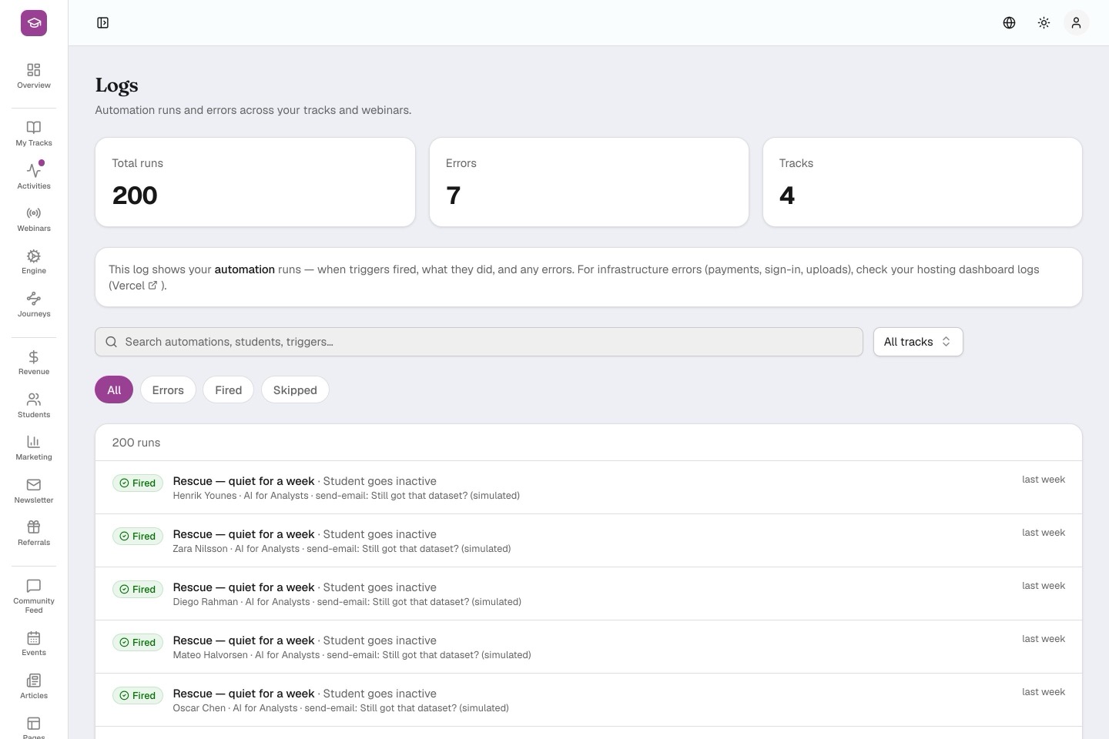Viewport: 1109px width, 739px height.
Task: Click Fired badge on Diego Rahman row
Action: pos(138,590)
